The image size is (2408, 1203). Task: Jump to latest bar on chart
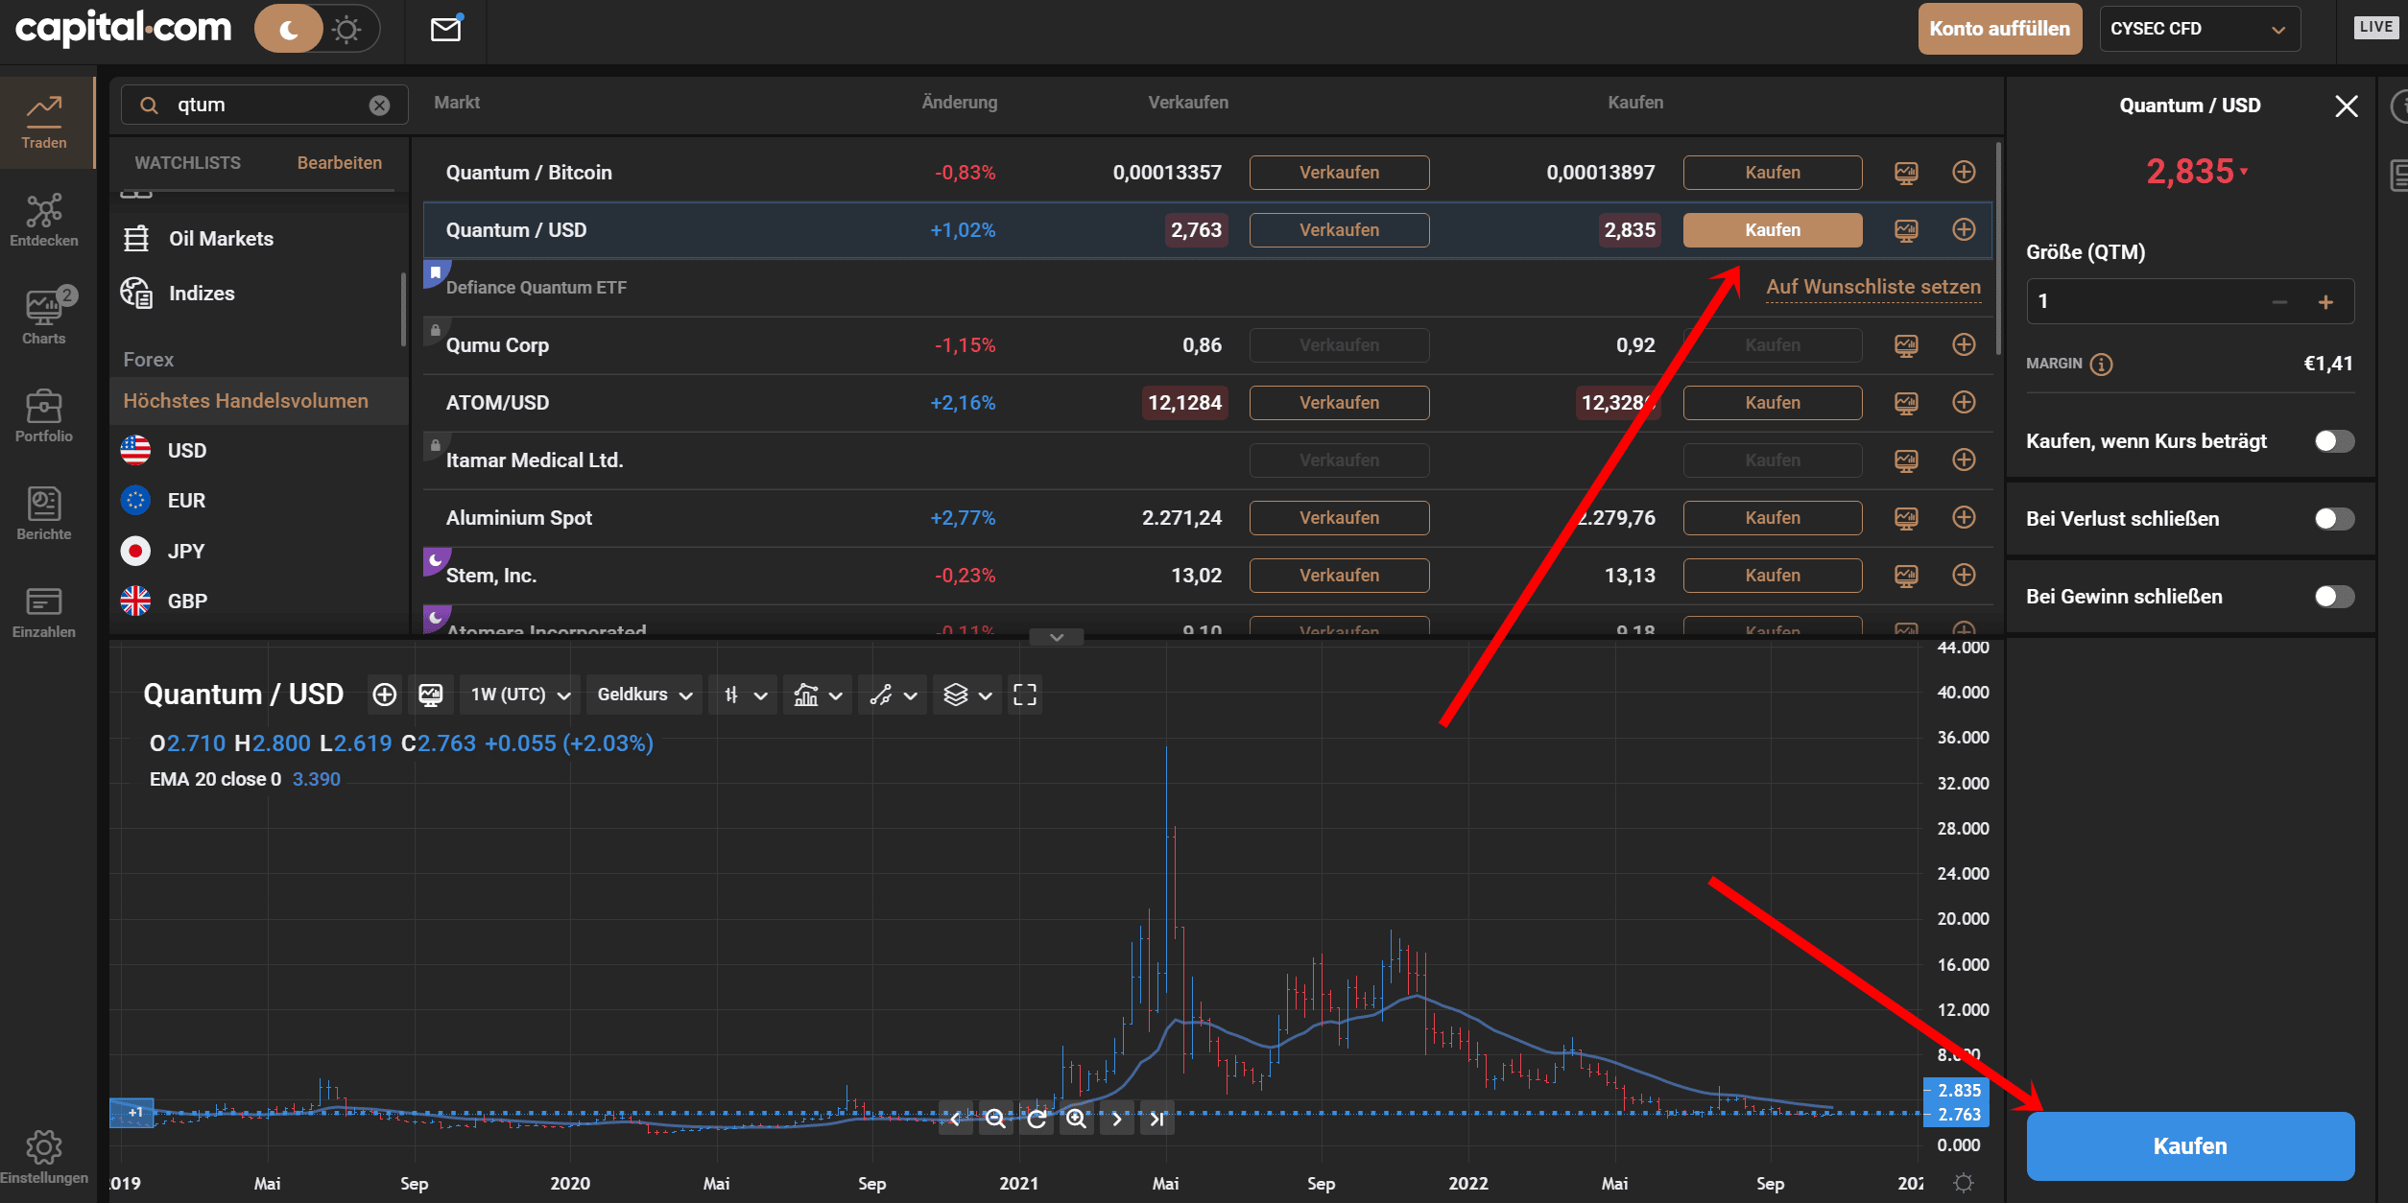pos(1156,1119)
